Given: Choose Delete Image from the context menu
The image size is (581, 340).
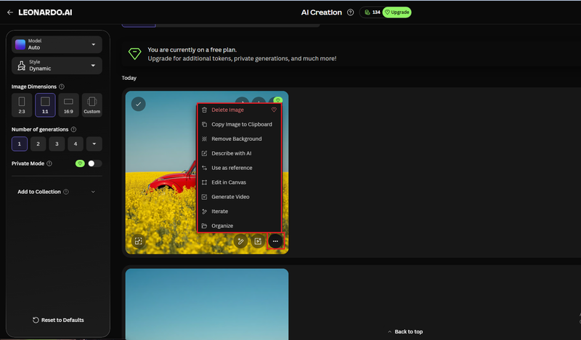Looking at the screenshot, I should [239, 110].
